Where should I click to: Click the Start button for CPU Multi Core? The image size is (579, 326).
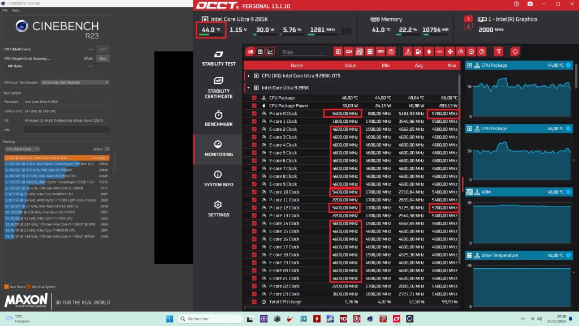[x=103, y=49]
